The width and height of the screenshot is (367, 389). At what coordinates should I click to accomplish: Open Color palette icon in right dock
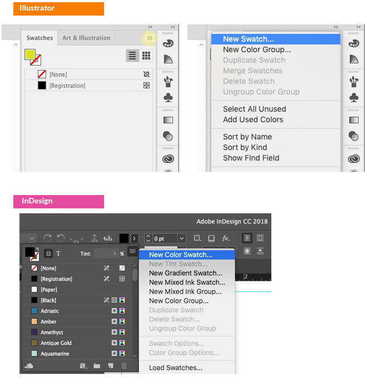tap(354, 43)
